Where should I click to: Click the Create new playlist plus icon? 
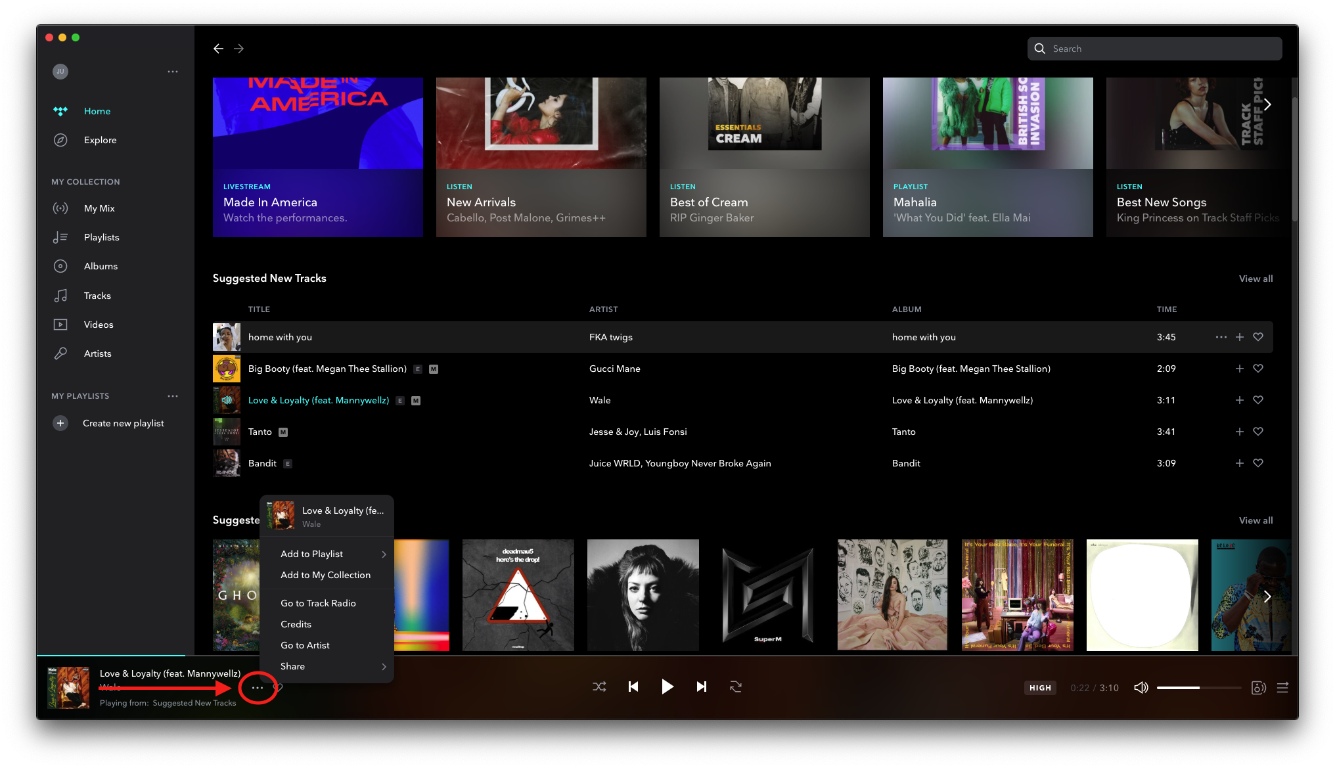click(60, 423)
